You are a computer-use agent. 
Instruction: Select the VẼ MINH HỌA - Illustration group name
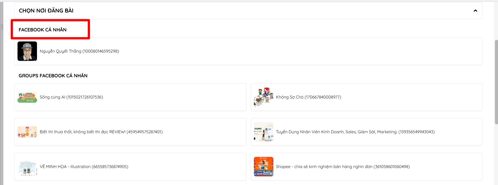84,167
